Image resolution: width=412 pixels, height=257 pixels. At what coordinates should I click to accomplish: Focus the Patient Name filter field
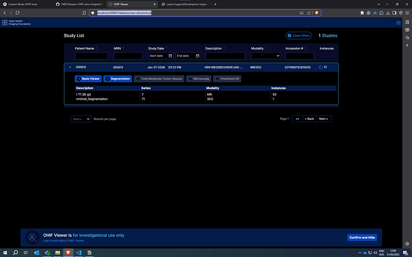tap(91, 55)
